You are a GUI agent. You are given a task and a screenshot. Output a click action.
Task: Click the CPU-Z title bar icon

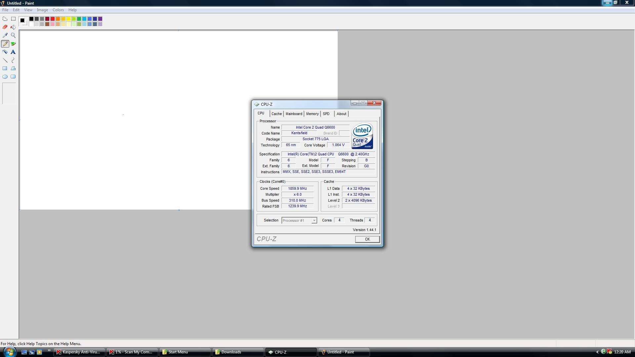click(257, 104)
